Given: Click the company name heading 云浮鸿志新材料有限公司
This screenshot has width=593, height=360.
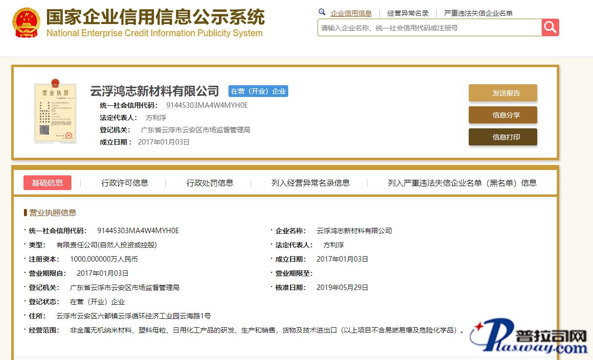Looking at the screenshot, I should 155,91.
